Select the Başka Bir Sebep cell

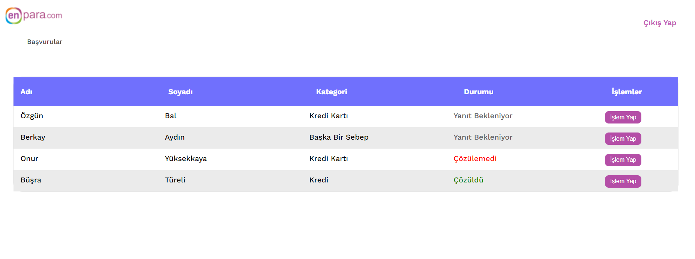[339, 137]
